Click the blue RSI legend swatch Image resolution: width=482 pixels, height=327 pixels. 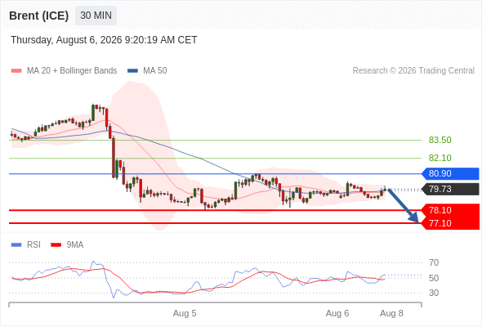click(x=16, y=245)
